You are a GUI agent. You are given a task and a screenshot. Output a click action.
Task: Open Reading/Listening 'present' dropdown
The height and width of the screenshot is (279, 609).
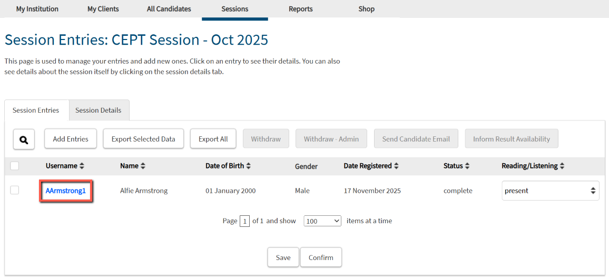pos(550,191)
